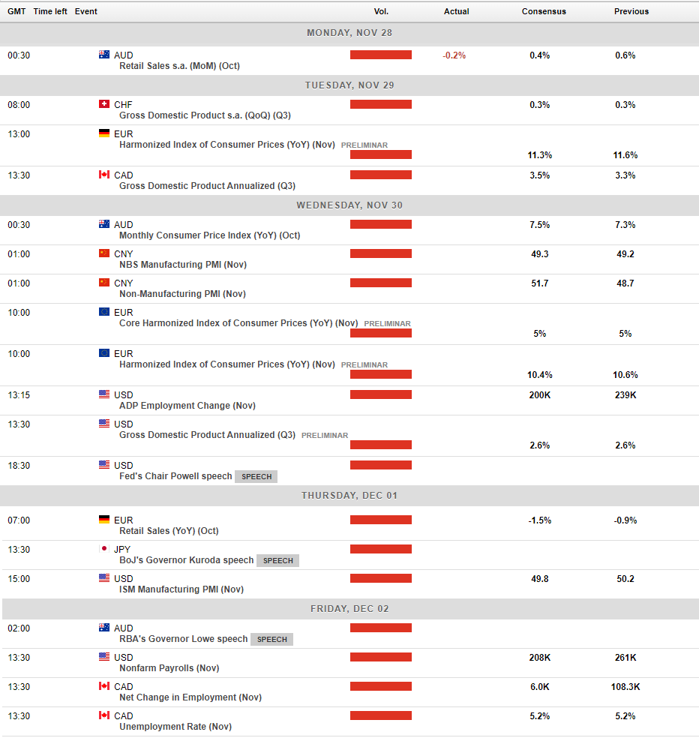Click Chinese flag beside NBS Manufacturing PMI
This screenshot has width=699, height=741.
(x=104, y=253)
